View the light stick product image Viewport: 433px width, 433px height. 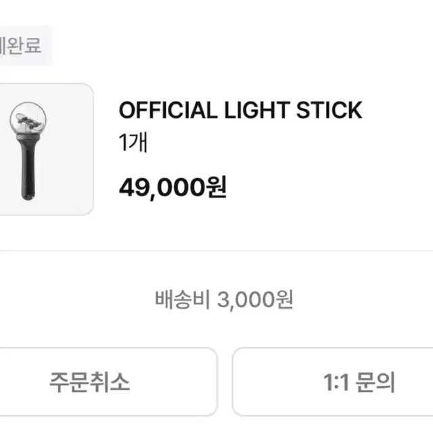pos(45,150)
